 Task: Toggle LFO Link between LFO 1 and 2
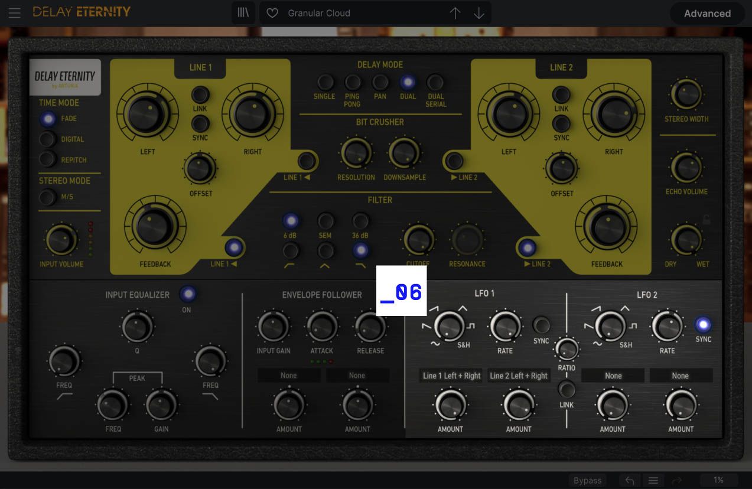567,389
